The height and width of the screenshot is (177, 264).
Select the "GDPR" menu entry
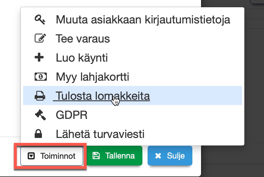[72, 115]
